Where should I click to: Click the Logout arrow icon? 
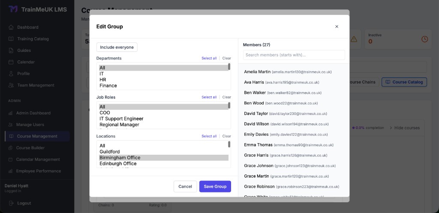[11, 203]
